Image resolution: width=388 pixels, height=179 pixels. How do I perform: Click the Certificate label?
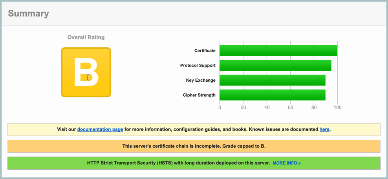pyautogui.click(x=205, y=51)
